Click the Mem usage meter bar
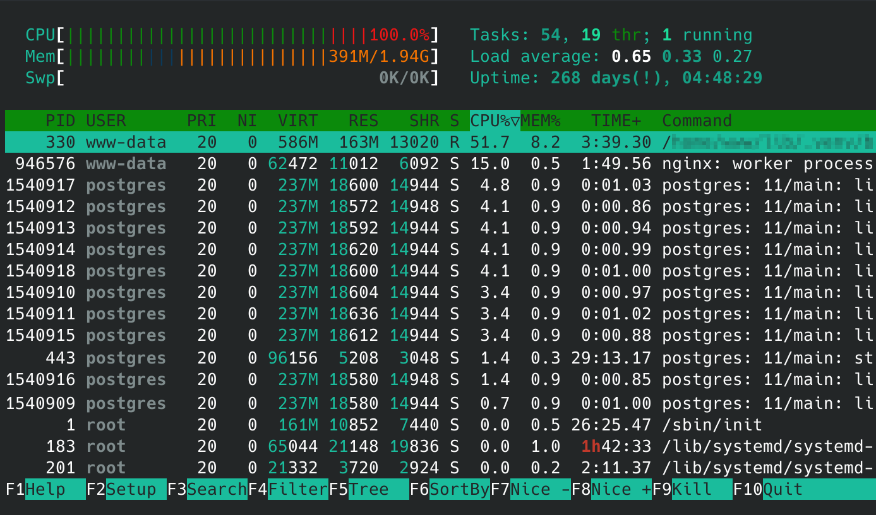This screenshot has width=876, height=515. 246,57
